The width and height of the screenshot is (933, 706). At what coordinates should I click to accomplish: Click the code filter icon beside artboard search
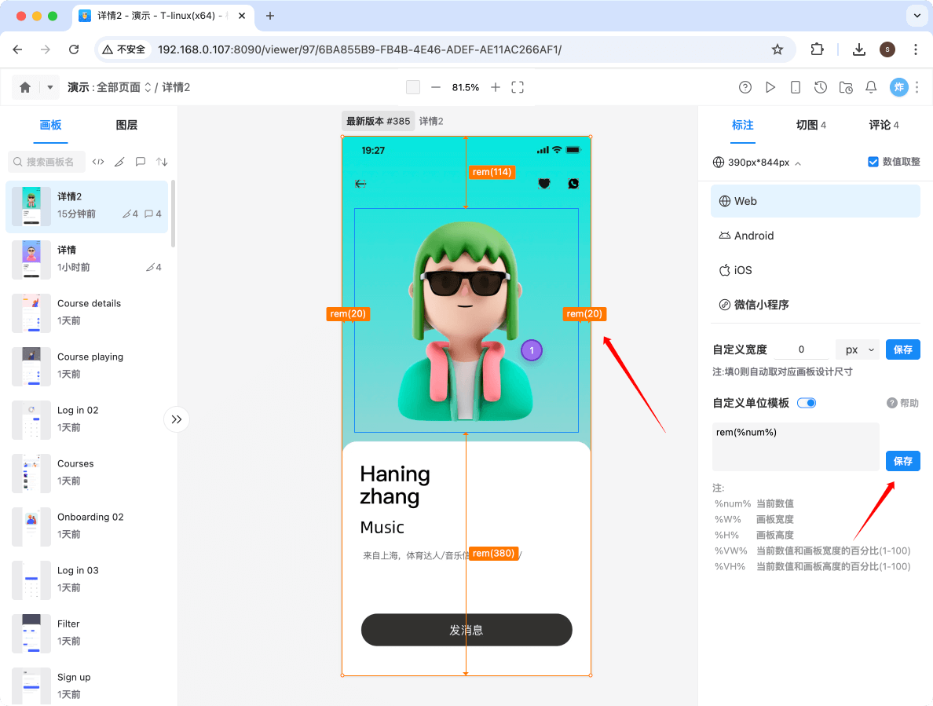click(98, 162)
